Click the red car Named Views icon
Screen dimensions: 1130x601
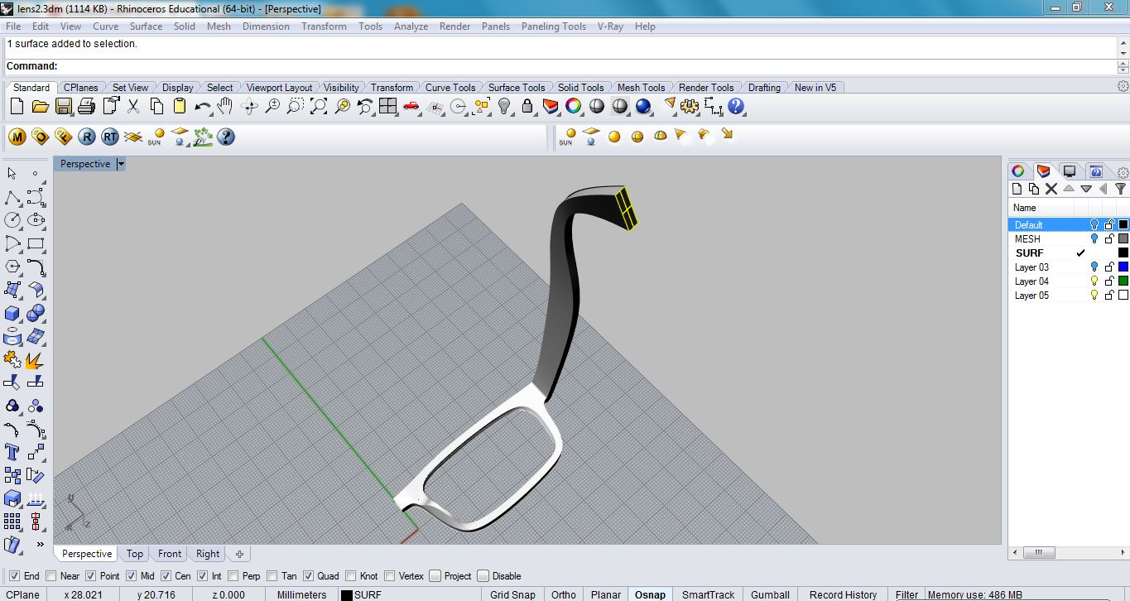411,106
